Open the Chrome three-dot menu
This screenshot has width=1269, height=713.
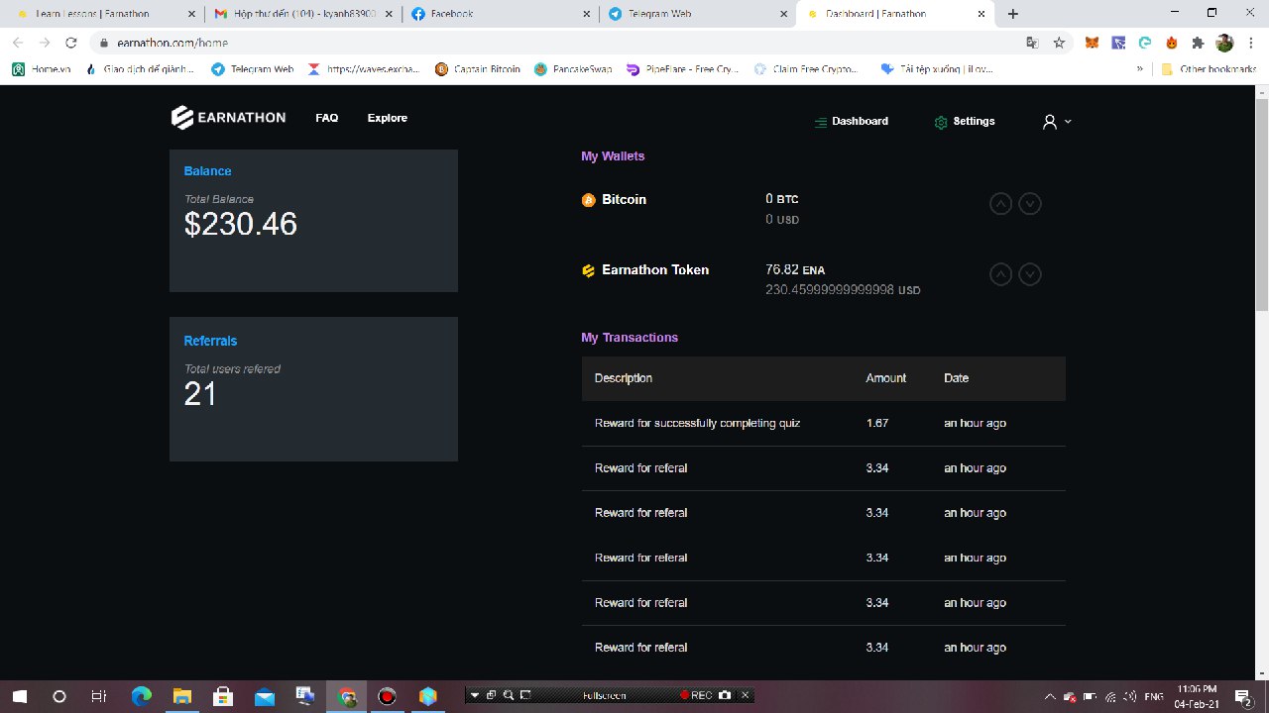[1251, 43]
